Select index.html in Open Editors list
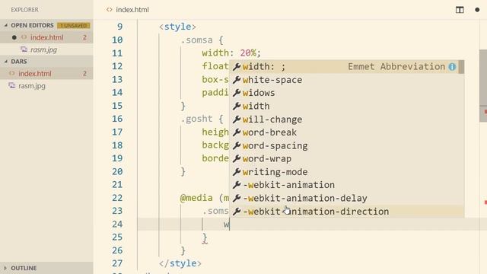Screen dimensions: 487x274 [x=46, y=37]
